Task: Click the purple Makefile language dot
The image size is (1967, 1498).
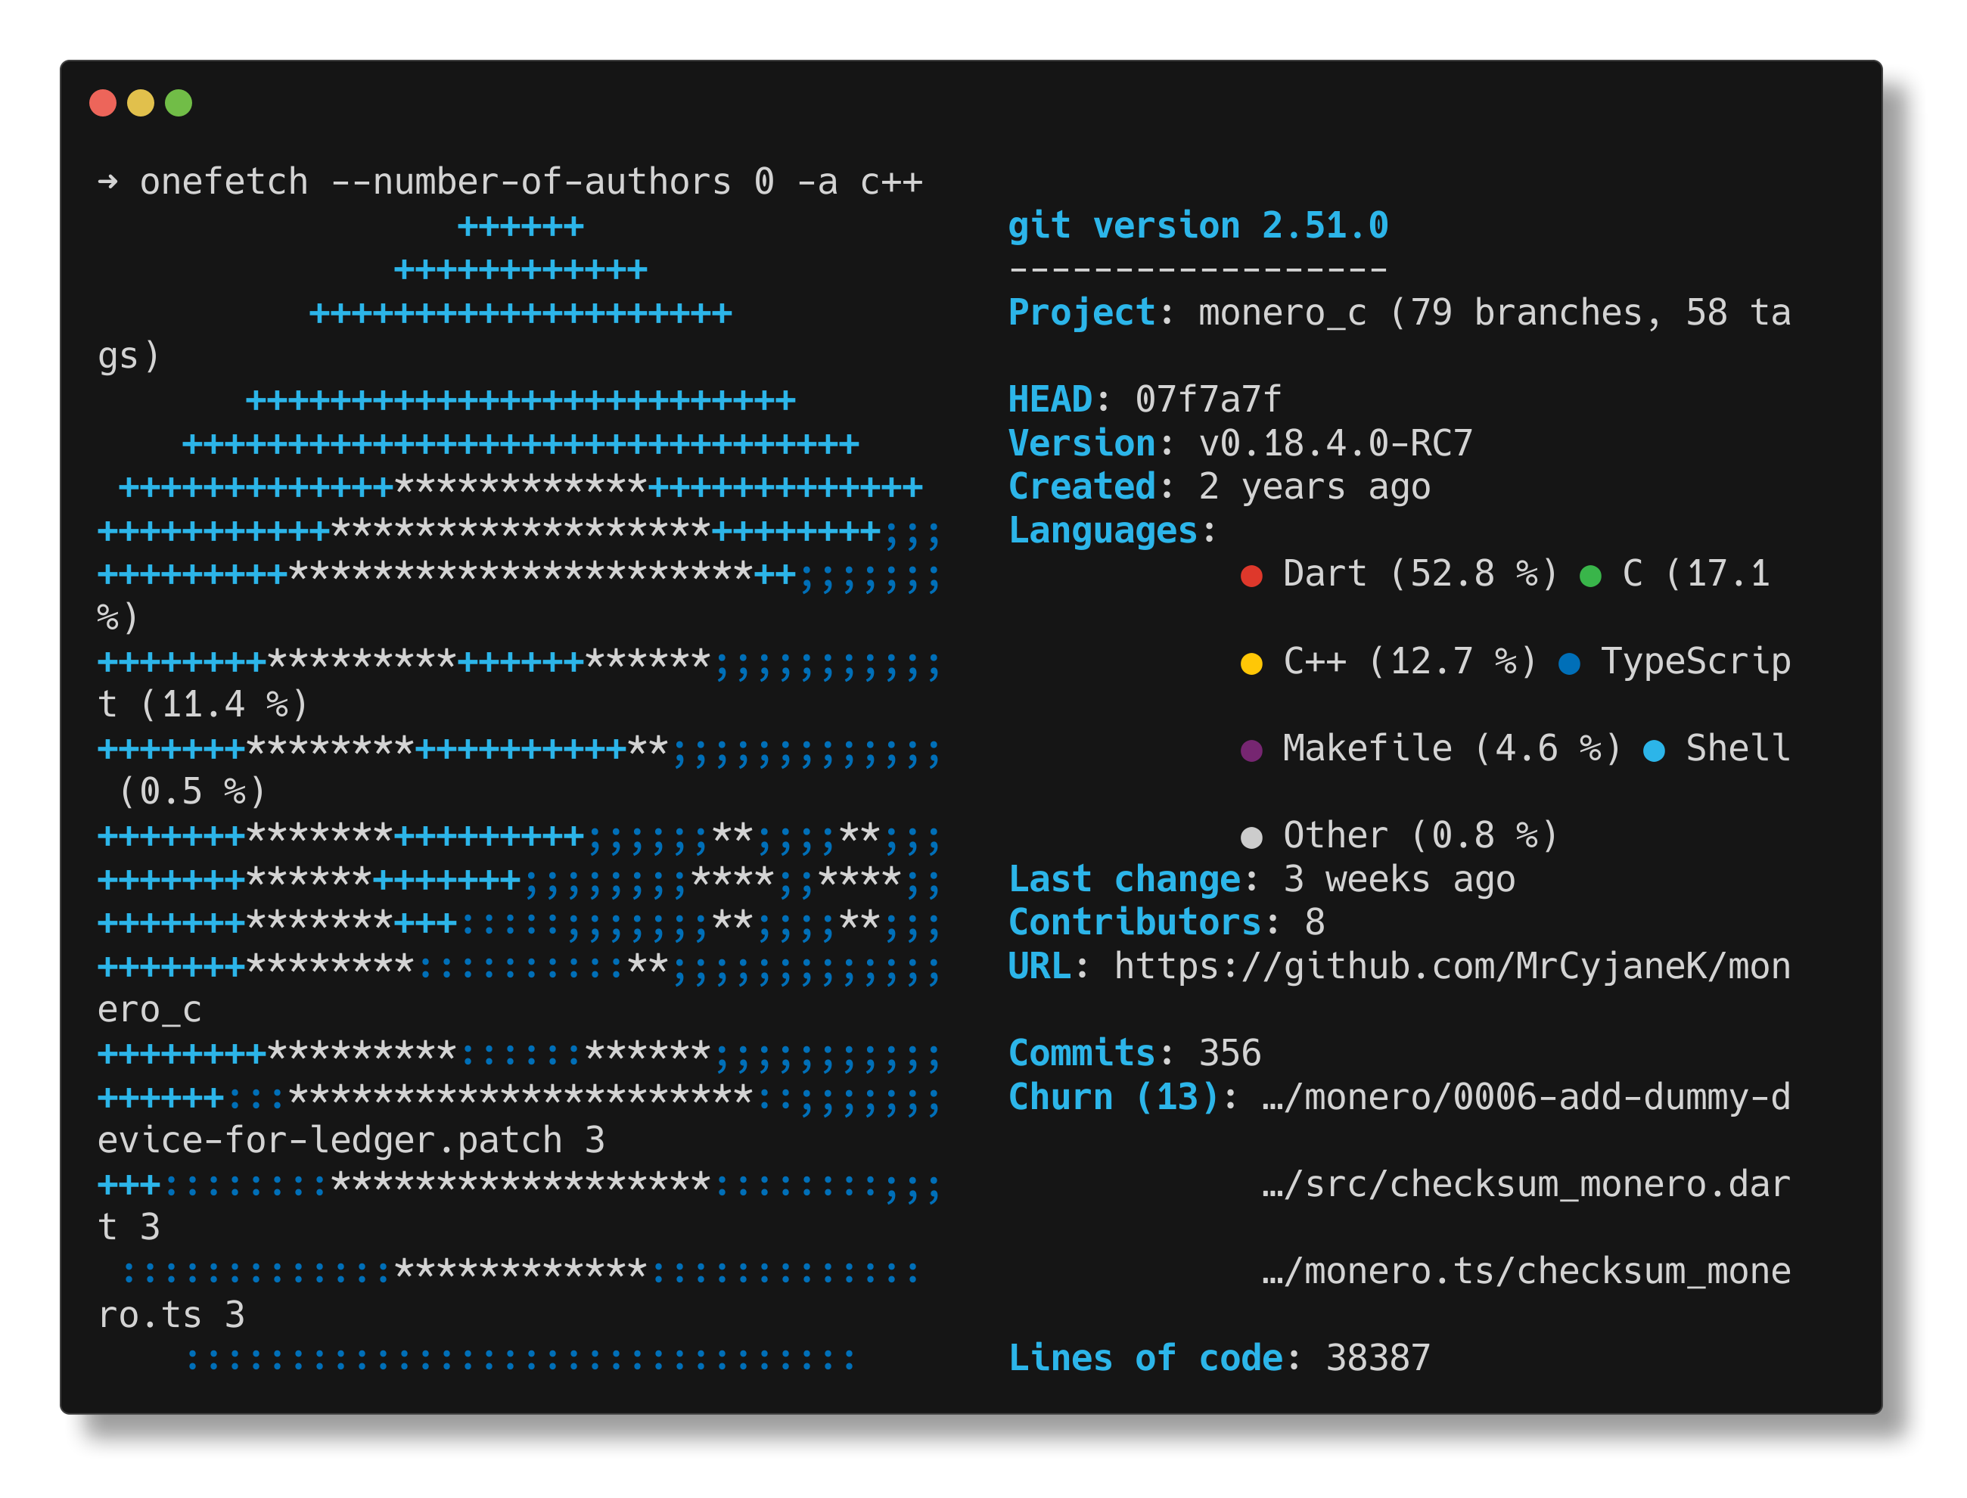Action: point(1252,749)
